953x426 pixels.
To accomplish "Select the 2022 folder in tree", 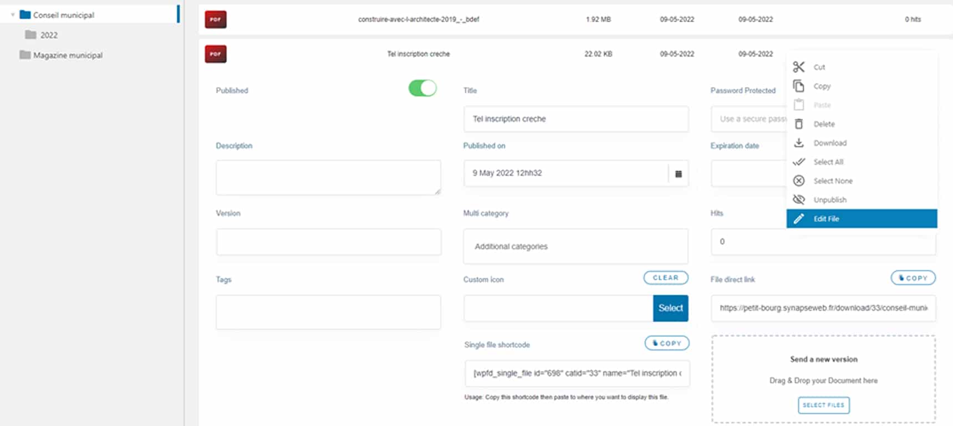I will [x=49, y=35].
